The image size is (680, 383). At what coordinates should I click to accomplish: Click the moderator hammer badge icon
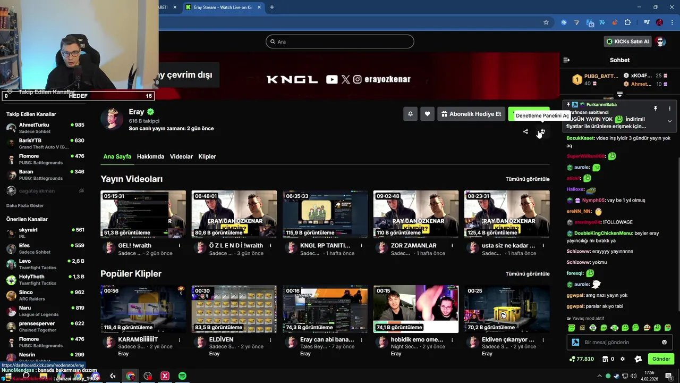pyautogui.click(x=575, y=342)
